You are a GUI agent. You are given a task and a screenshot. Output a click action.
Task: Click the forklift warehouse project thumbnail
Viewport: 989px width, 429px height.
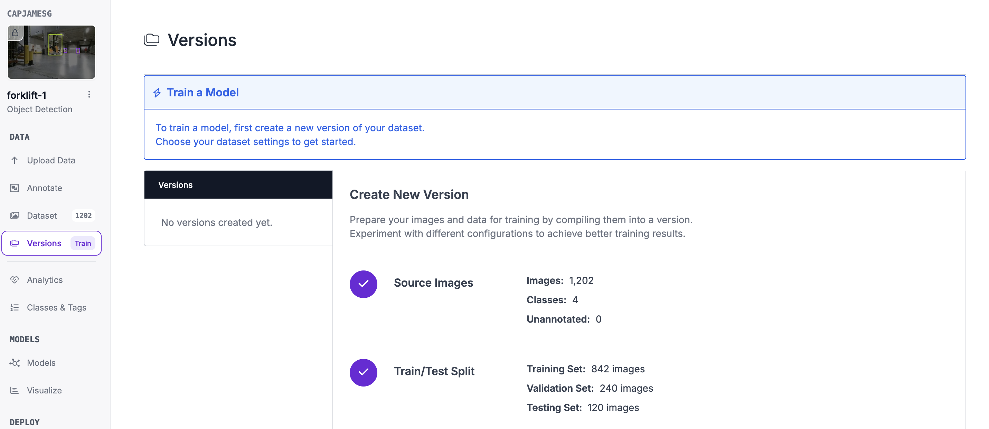coord(51,52)
